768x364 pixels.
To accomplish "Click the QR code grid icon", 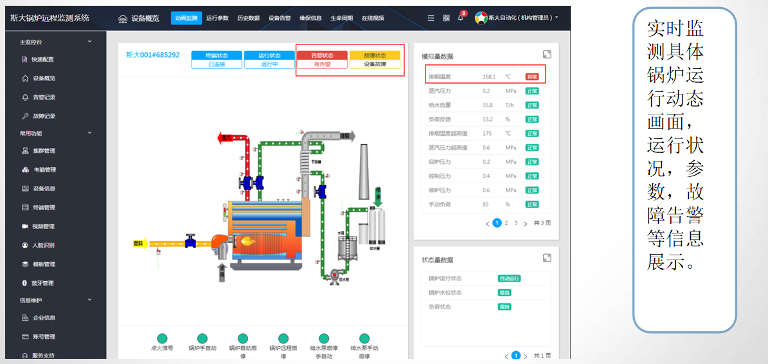I will pos(446,18).
